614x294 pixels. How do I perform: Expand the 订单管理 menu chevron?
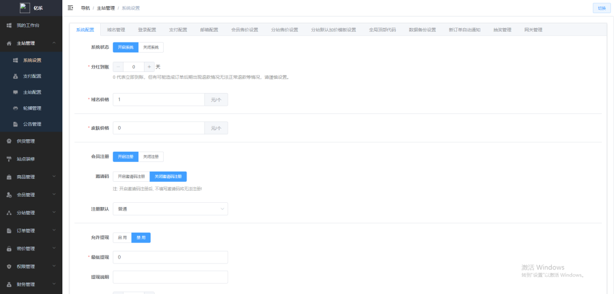pos(54,230)
